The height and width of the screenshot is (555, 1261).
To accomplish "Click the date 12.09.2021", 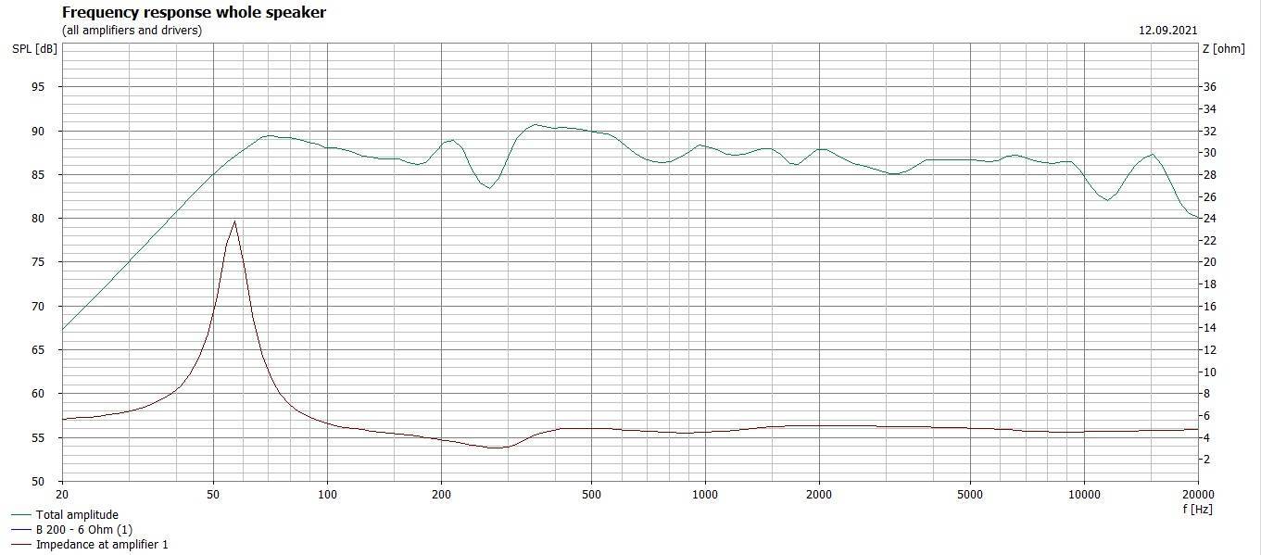I will point(1168,31).
